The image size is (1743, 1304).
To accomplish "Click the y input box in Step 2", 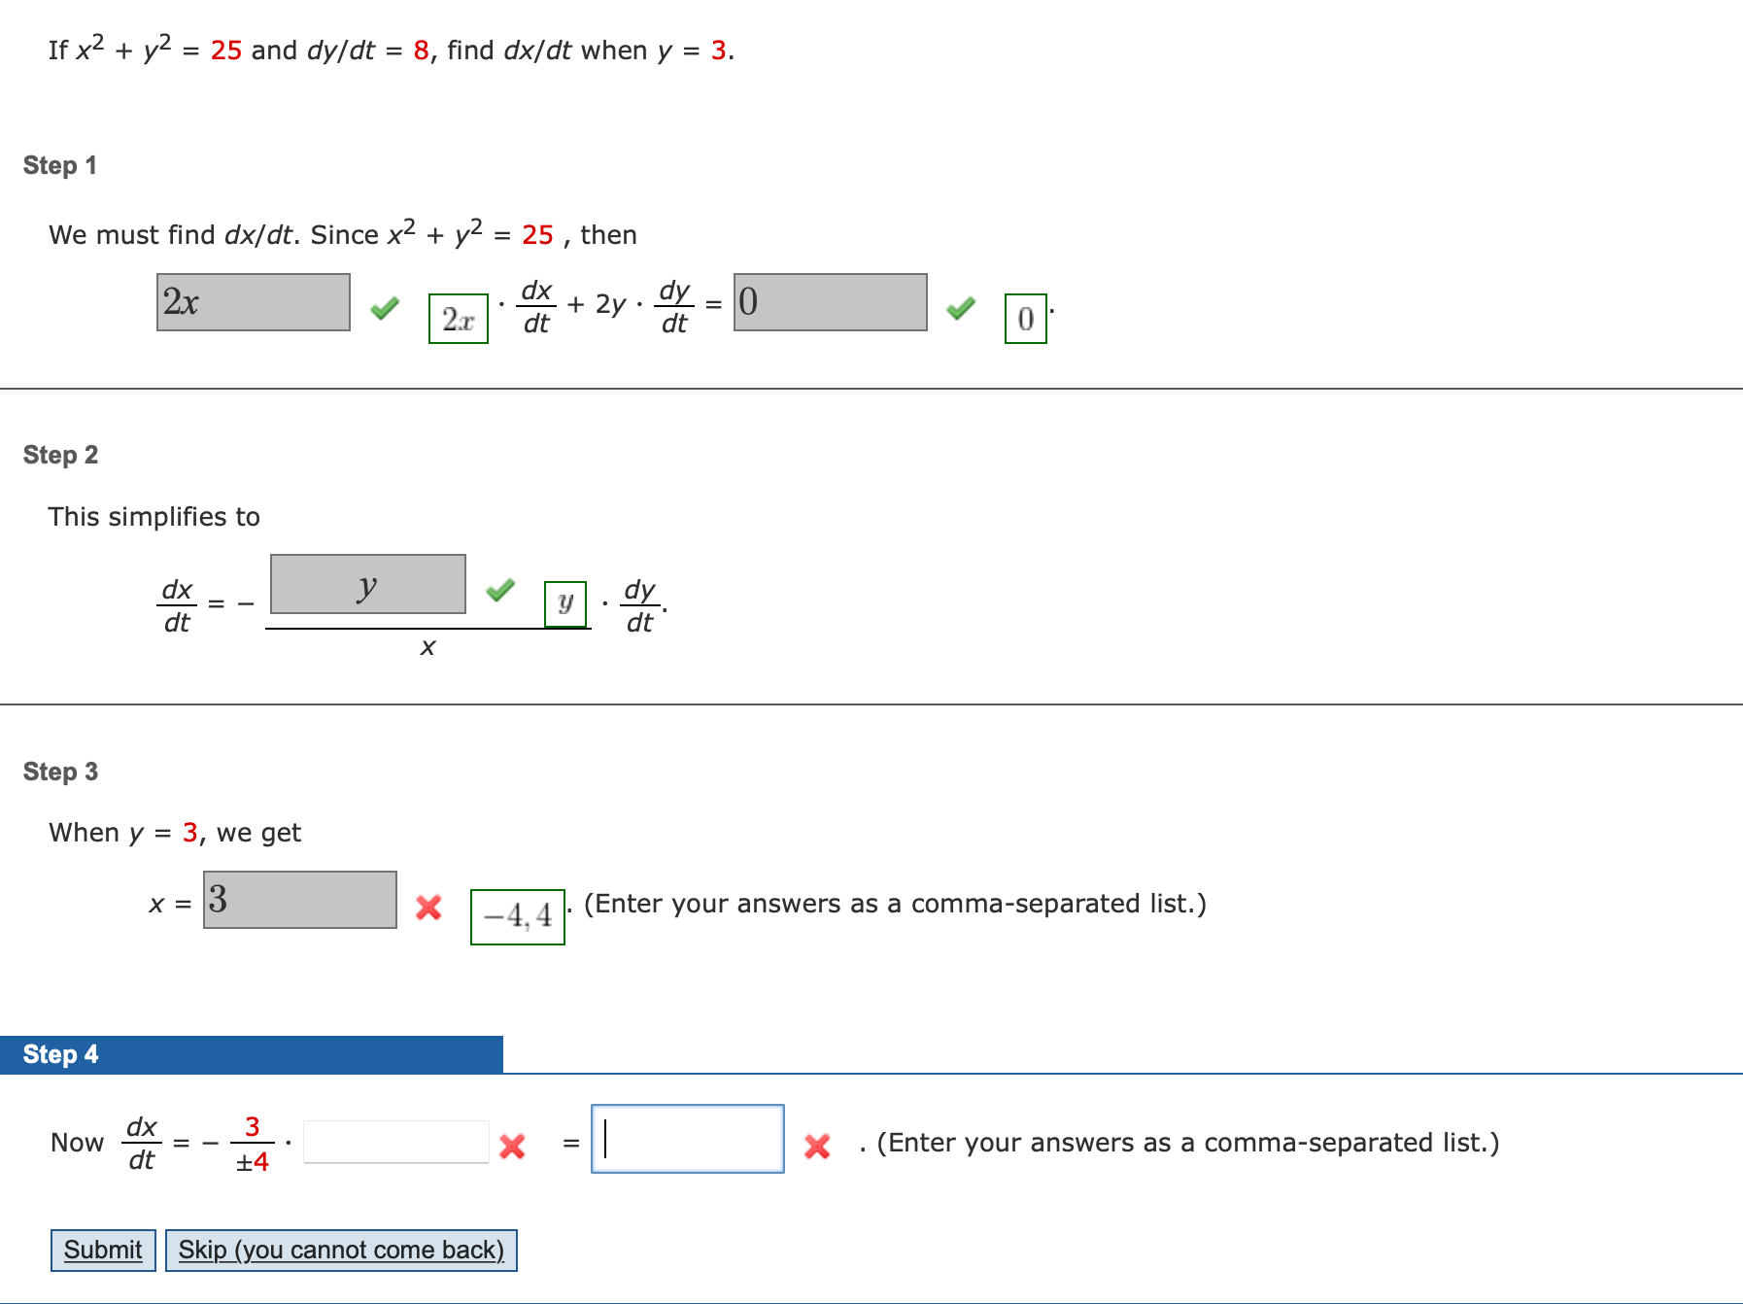I will (369, 584).
